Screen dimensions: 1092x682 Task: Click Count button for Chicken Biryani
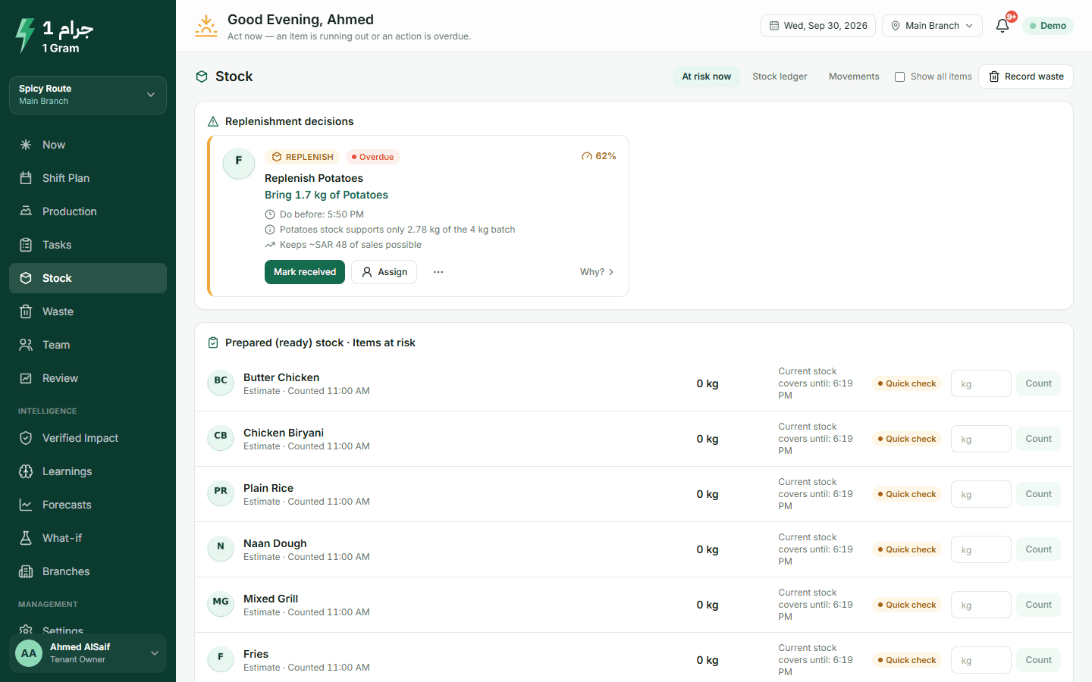pyautogui.click(x=1038, y=439)
